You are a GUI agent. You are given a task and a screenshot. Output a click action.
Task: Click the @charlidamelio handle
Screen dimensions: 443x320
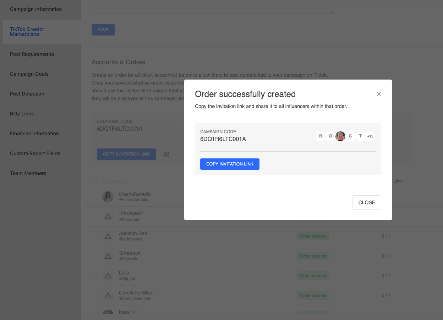click(x=133, y=200)
